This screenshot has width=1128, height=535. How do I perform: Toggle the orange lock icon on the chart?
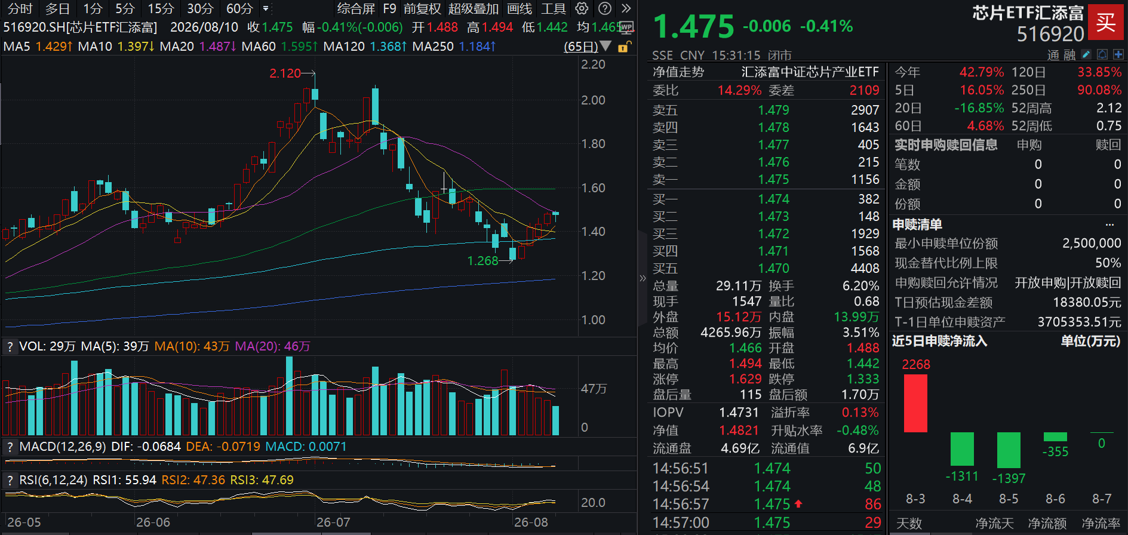tap(623, 47)
